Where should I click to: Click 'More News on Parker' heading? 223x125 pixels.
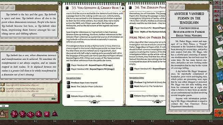pos(148,38)
